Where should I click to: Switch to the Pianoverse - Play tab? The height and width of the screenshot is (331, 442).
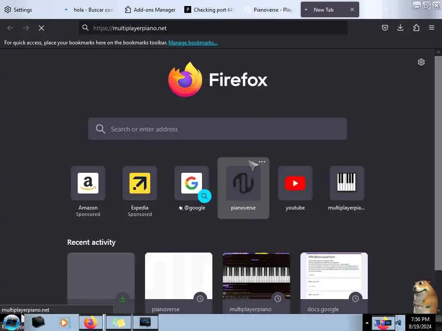[x=269, y=9]
